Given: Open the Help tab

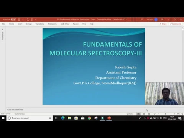Looking at the screenshot, I should (91, 24).
